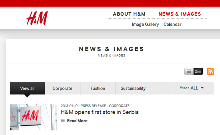This screenshot has height=135, width=220.
Task: Open the News & Images menu in the header
Action: pos(180,14)
